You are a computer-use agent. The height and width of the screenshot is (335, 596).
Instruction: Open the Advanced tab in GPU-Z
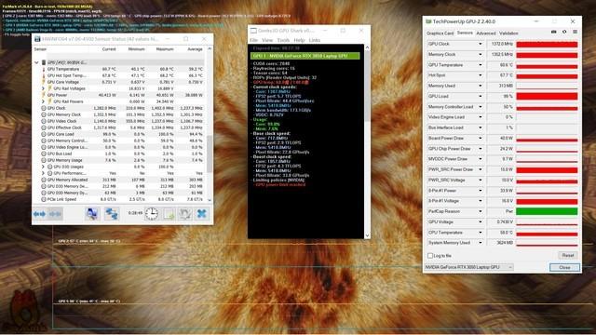[x=486, y=33]
